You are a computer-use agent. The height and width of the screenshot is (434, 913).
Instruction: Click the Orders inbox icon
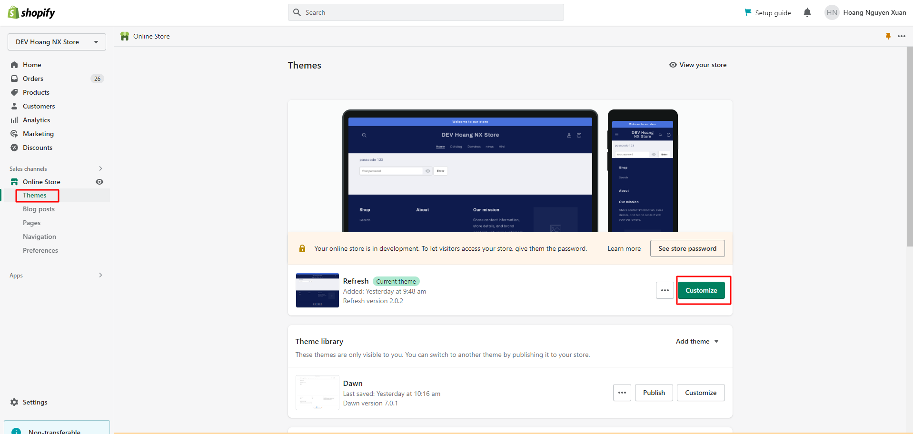pyautogui.click(x=14, y=79)
